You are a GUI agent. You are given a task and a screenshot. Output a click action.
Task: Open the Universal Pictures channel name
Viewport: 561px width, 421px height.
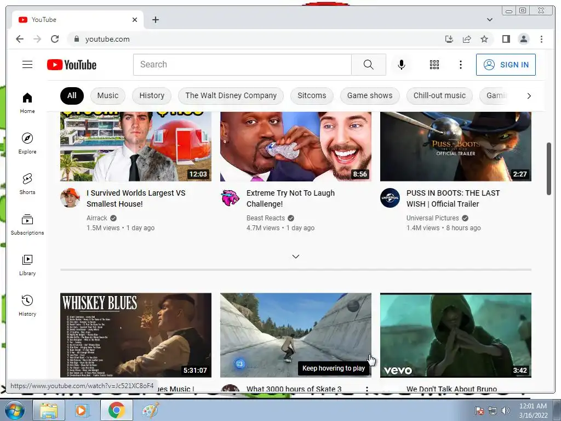433,218
